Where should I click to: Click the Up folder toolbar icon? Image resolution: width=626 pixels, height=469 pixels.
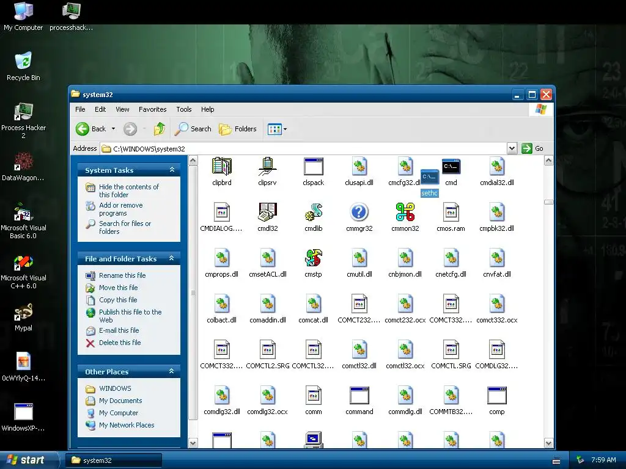(160, 129)
